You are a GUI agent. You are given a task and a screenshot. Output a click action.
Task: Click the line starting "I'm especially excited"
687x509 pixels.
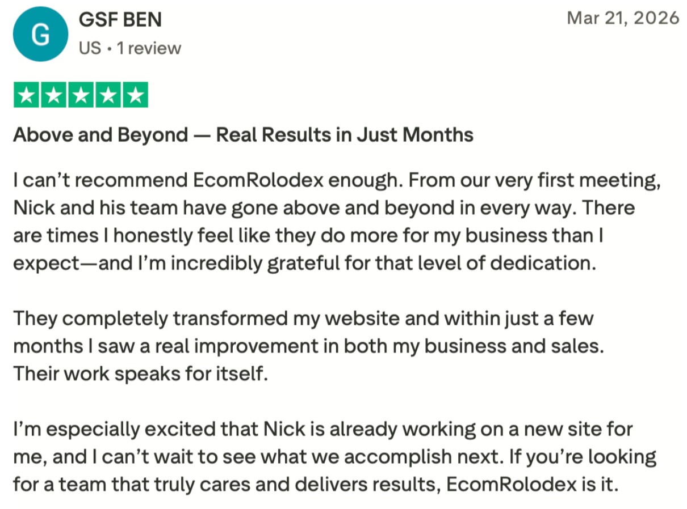322,429
